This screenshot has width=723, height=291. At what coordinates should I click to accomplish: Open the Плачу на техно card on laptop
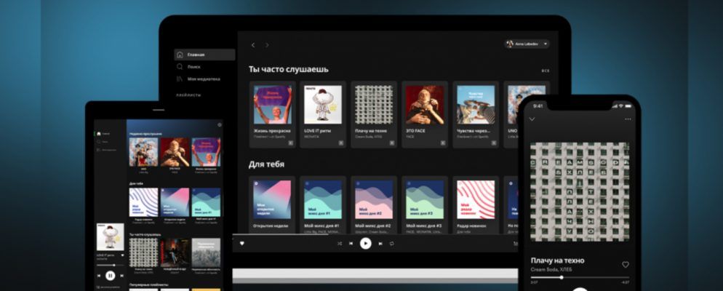point(373,114)
